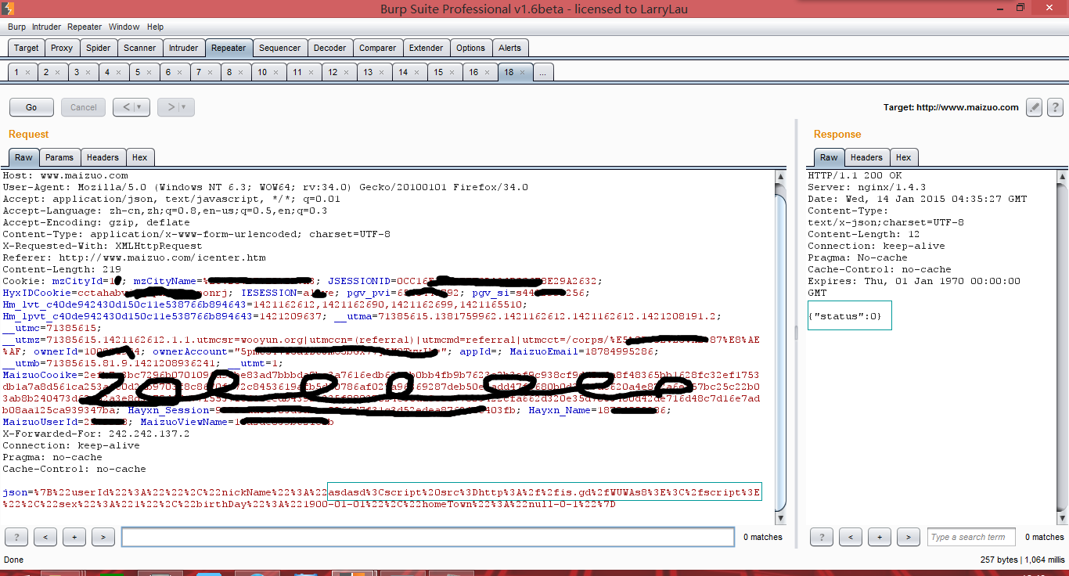Screen dimensions: 1069x576
Task: Switch to the Alerts tool tab
Action: 509,48
